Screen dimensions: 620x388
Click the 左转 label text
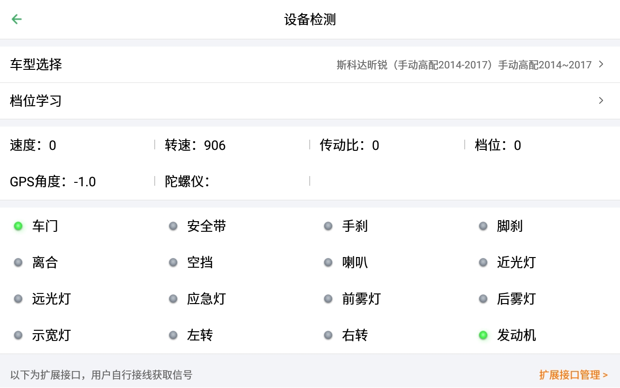pyautogui.click(x=200, y=335)
